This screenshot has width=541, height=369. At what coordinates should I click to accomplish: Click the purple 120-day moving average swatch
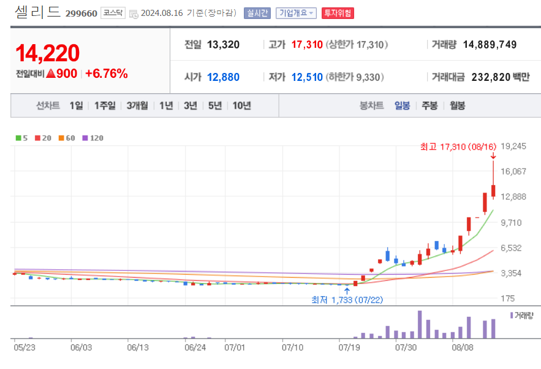85,138
